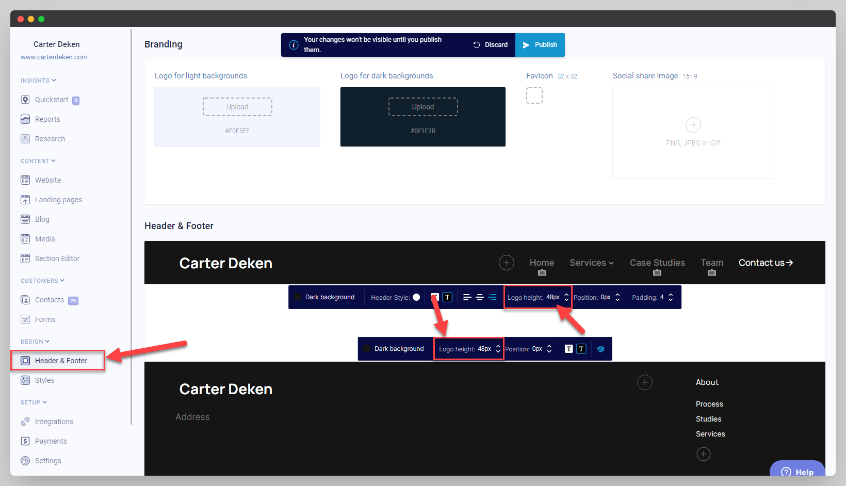The image size is (846, 486).
Task: Click the dark T typography icon
Action: 447,297
